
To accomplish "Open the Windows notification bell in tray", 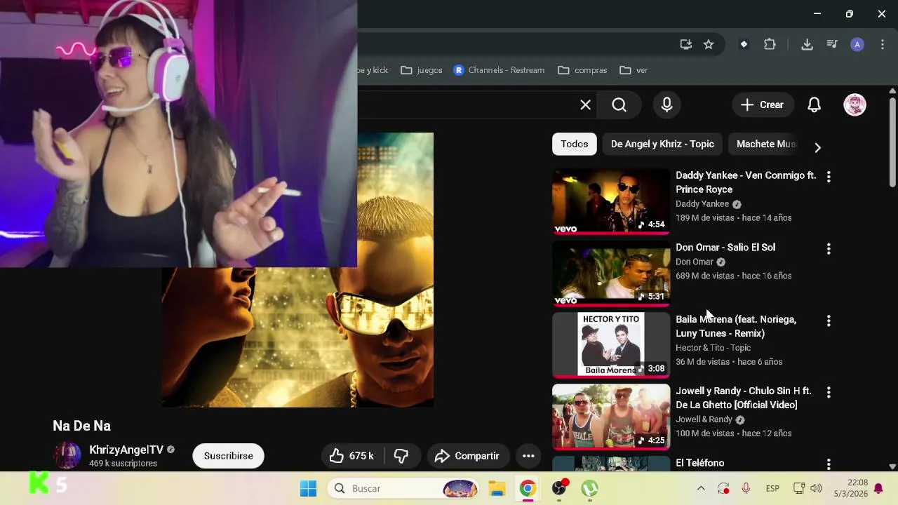I will (x=878, y=488).
